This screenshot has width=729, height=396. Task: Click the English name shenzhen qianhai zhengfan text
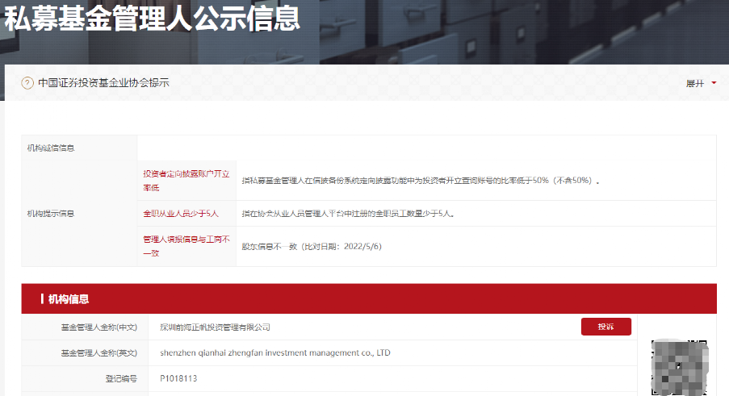click(274, 353)
